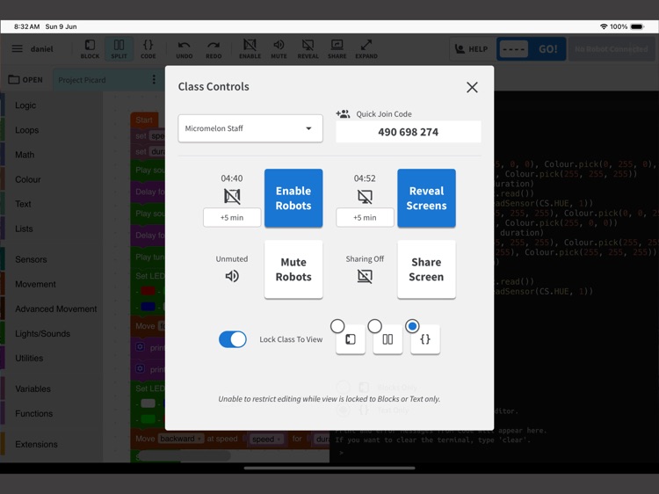Click the Share Screen button
The width and height of the screenshot is (659, 494).
click(426, 270)
